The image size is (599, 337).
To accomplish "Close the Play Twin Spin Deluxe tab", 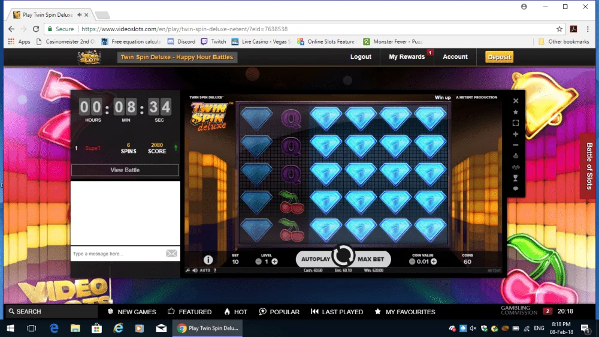I will click(86, 15).
